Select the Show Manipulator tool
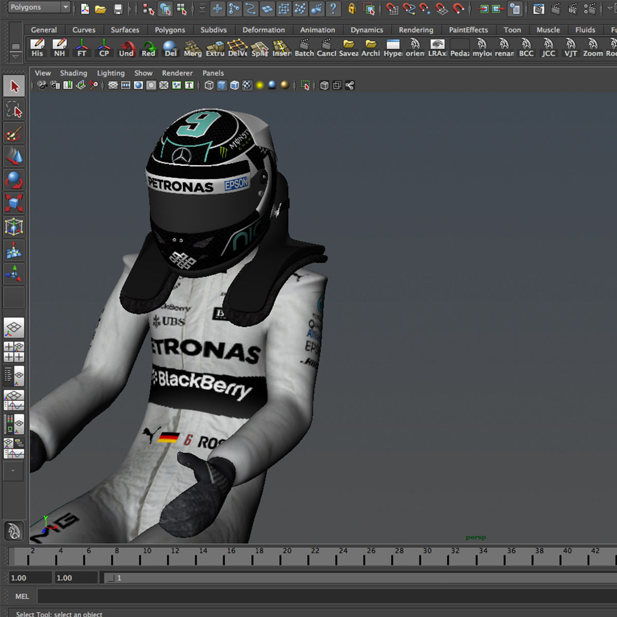Screen dimensions: 617x617 point(14,274)
